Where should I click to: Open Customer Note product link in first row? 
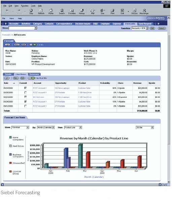(84, 88)
